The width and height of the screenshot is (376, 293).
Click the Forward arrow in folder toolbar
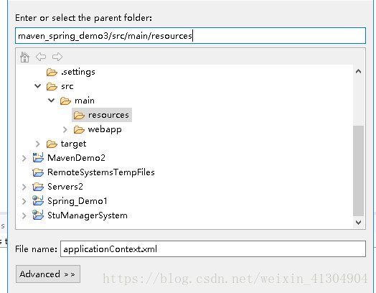(57, 57)
